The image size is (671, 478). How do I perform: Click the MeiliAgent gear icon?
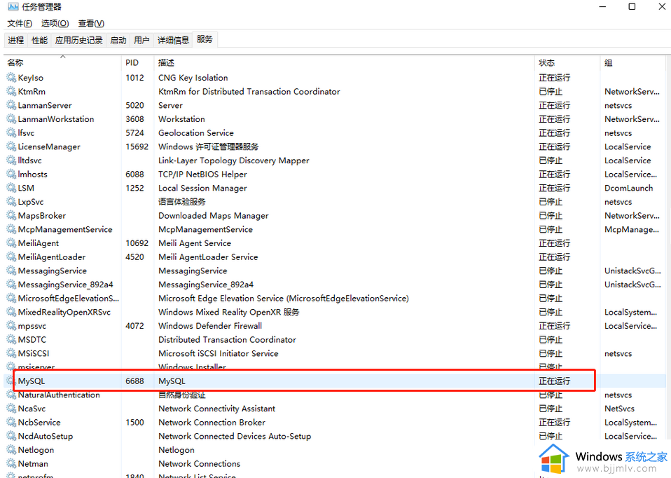(11, 243)
